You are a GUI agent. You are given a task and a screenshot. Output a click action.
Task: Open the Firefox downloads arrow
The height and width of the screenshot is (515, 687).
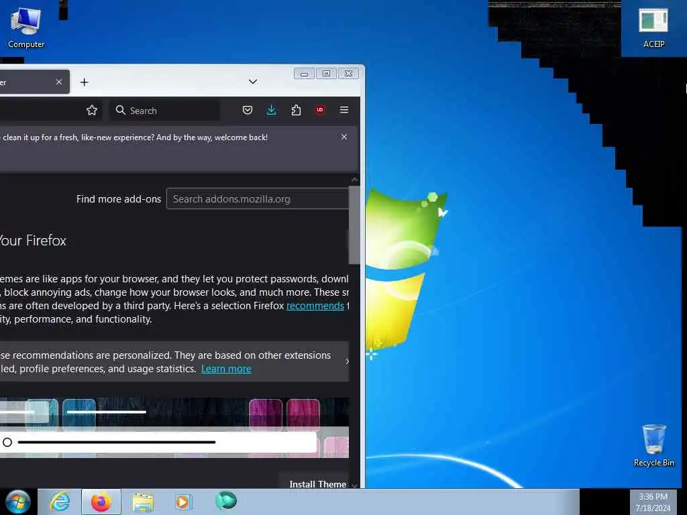click(x=272, y=111)
